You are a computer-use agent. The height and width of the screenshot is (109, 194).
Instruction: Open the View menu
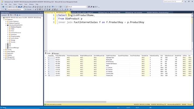(x=10, y=4)
